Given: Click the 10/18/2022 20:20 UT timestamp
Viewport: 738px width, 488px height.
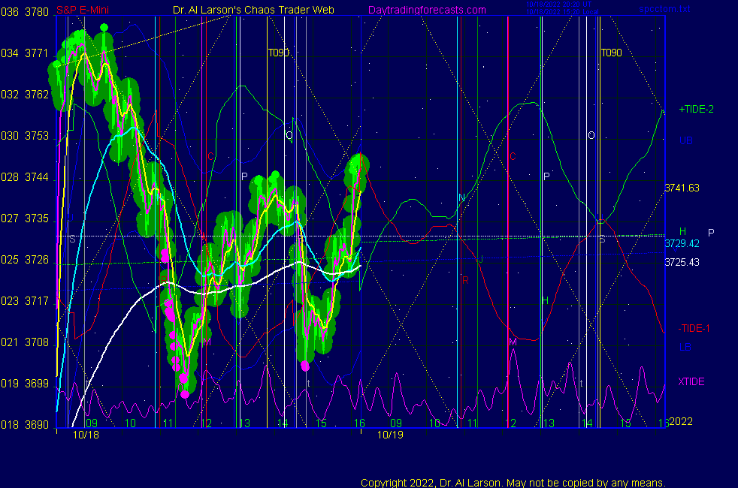Looking at the screenshot, I should pyautogui.click(x=559, y=5).
